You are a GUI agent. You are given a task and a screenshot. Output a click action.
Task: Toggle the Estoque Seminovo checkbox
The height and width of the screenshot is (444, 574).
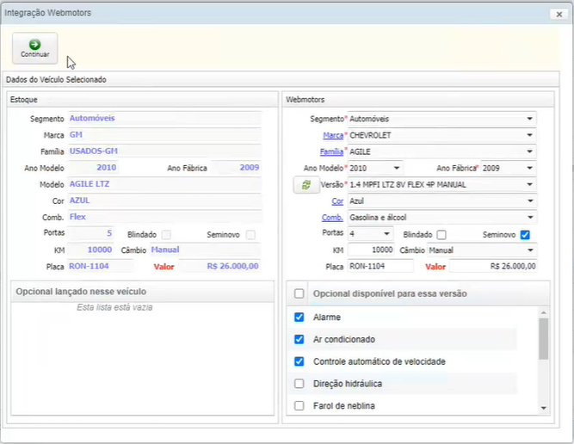click(250, 235)
